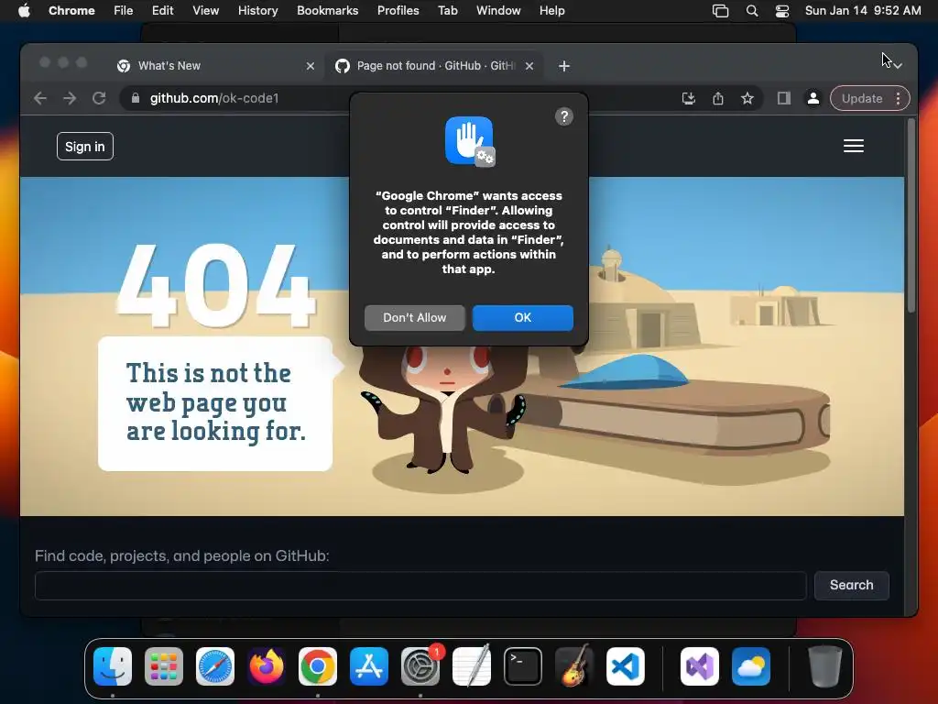Click the share page icon

(x=718, y=98)
